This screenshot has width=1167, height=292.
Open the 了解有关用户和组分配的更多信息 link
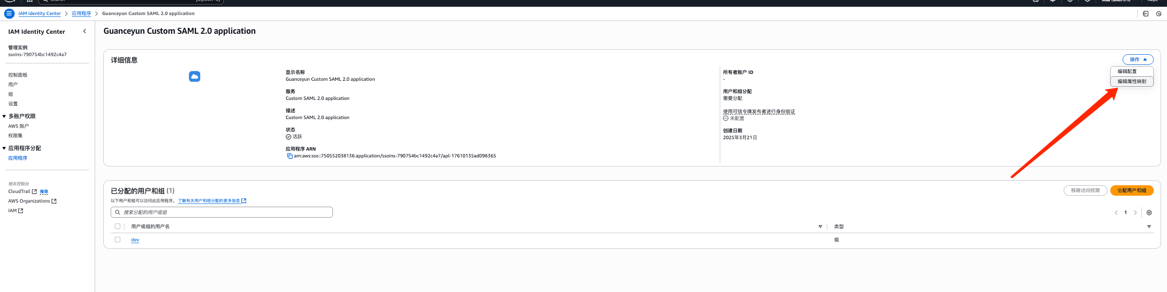(x=212, y=201)
